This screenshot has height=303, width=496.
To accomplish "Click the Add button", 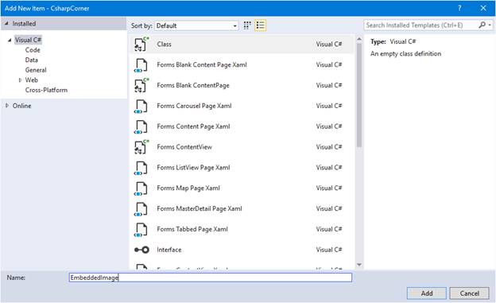I will pos(426,293).
